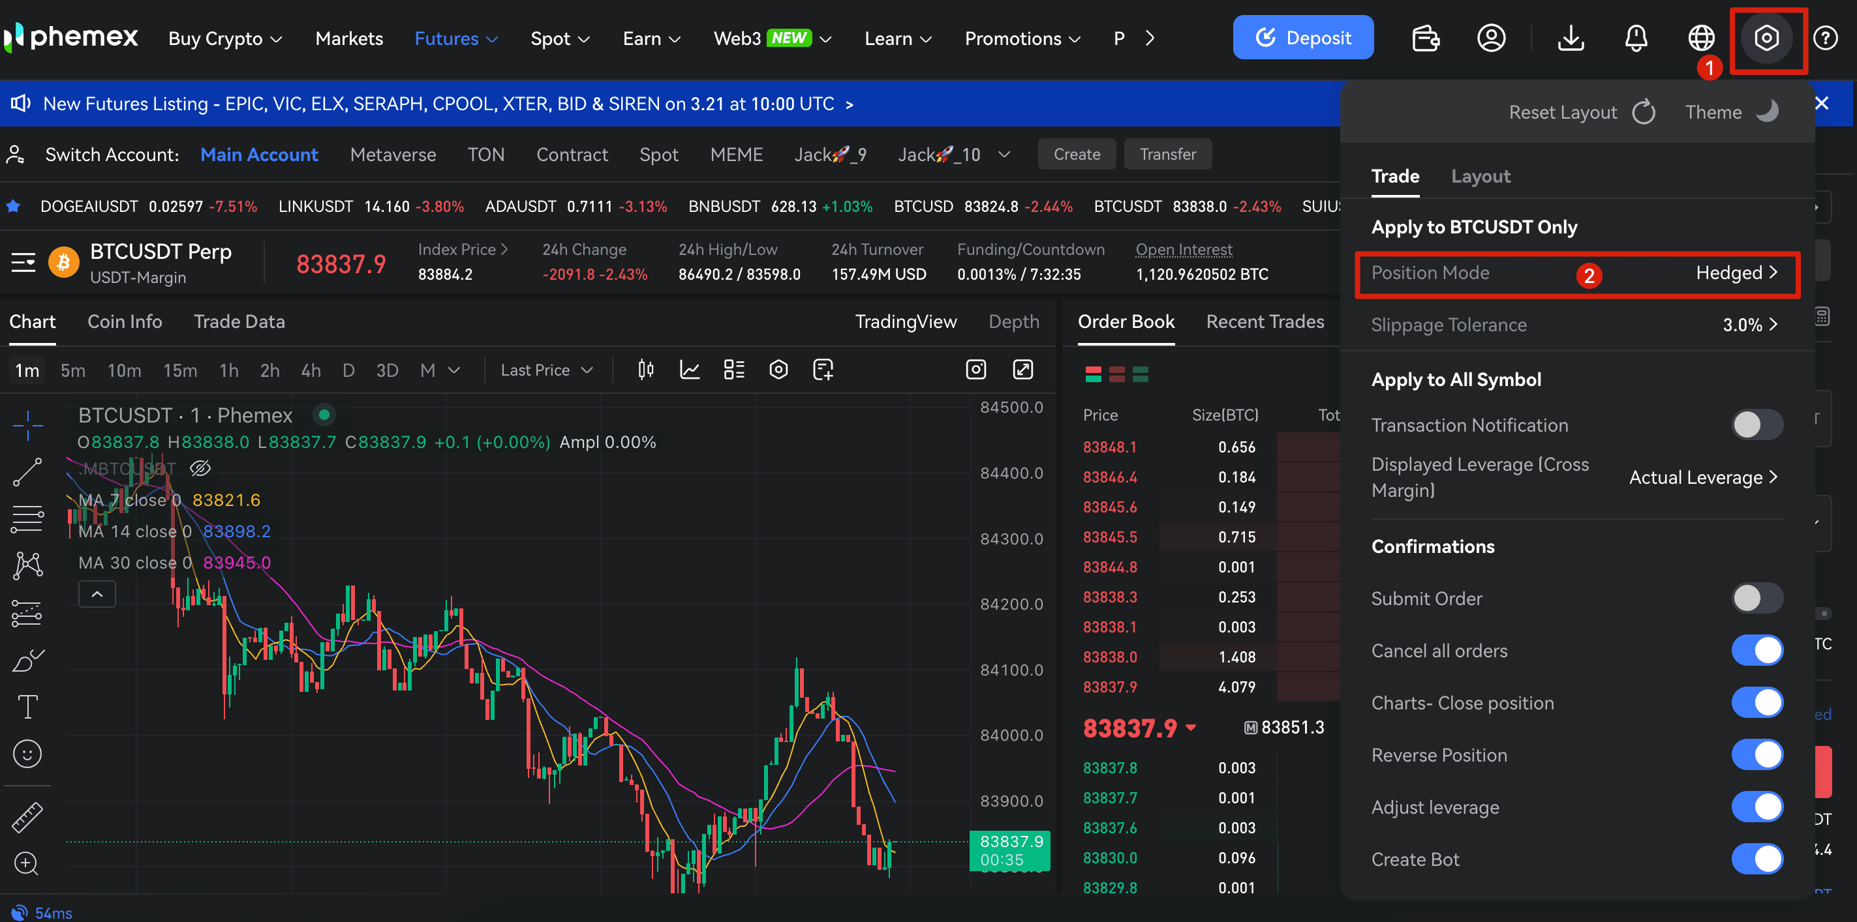This screenshot has height=922, width=1857.
Task: Click the add chart note icon
Action: point(823,370)
